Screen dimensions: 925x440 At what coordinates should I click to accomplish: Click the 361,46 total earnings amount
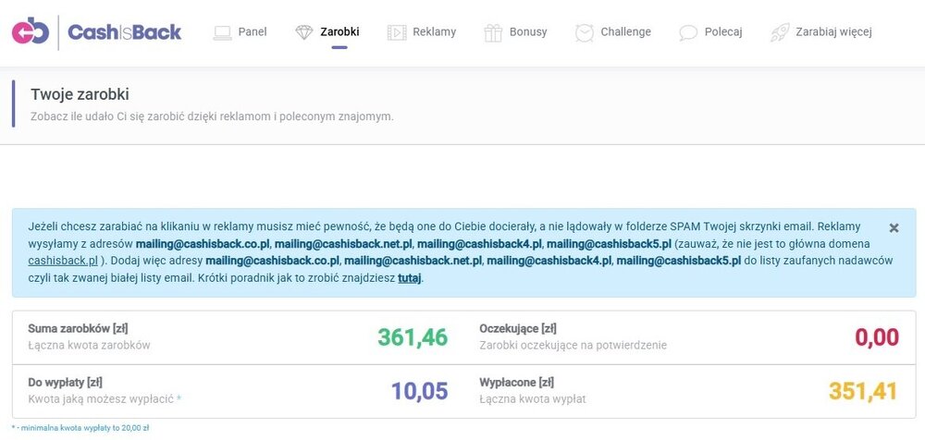(413, 337)
